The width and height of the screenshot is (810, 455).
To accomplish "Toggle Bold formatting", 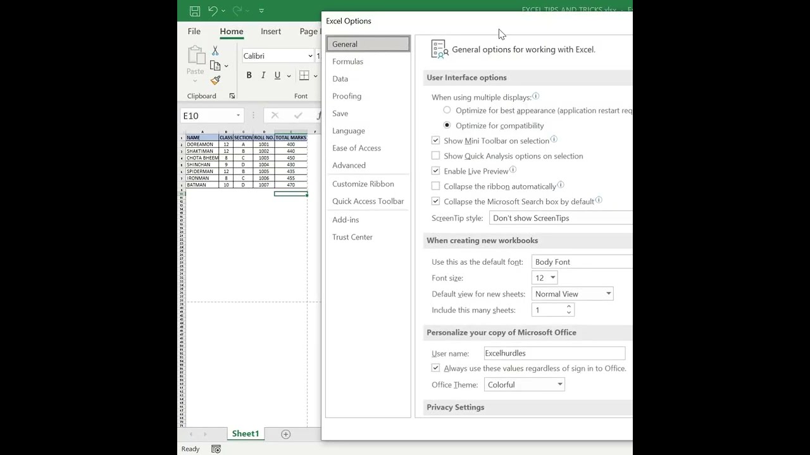I will click(249, 75).
